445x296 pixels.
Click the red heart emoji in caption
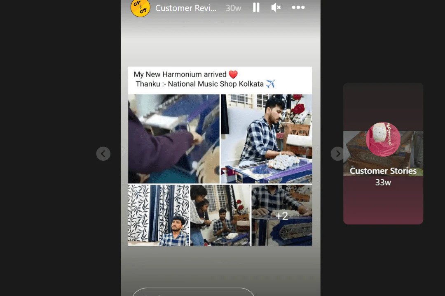(x=233, y=74)
